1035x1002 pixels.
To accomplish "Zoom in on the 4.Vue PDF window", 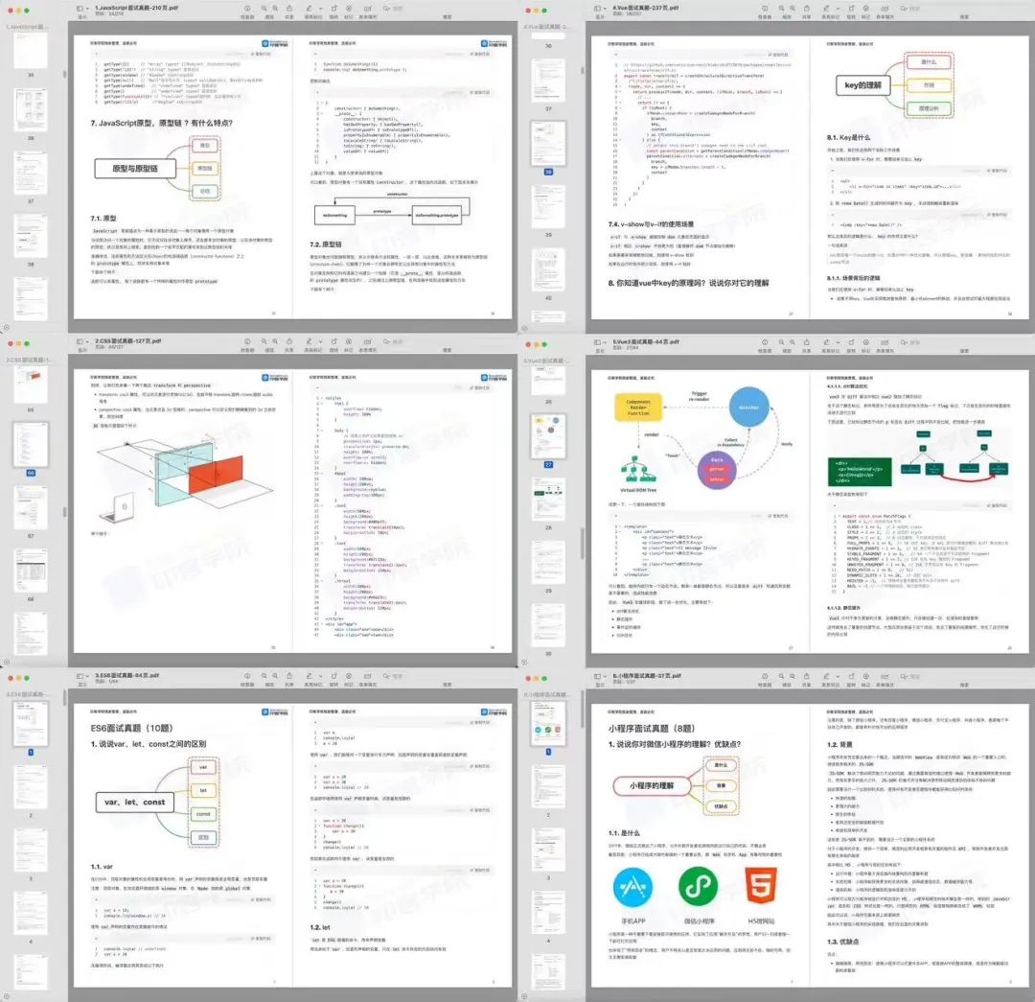I will (793, 9).
